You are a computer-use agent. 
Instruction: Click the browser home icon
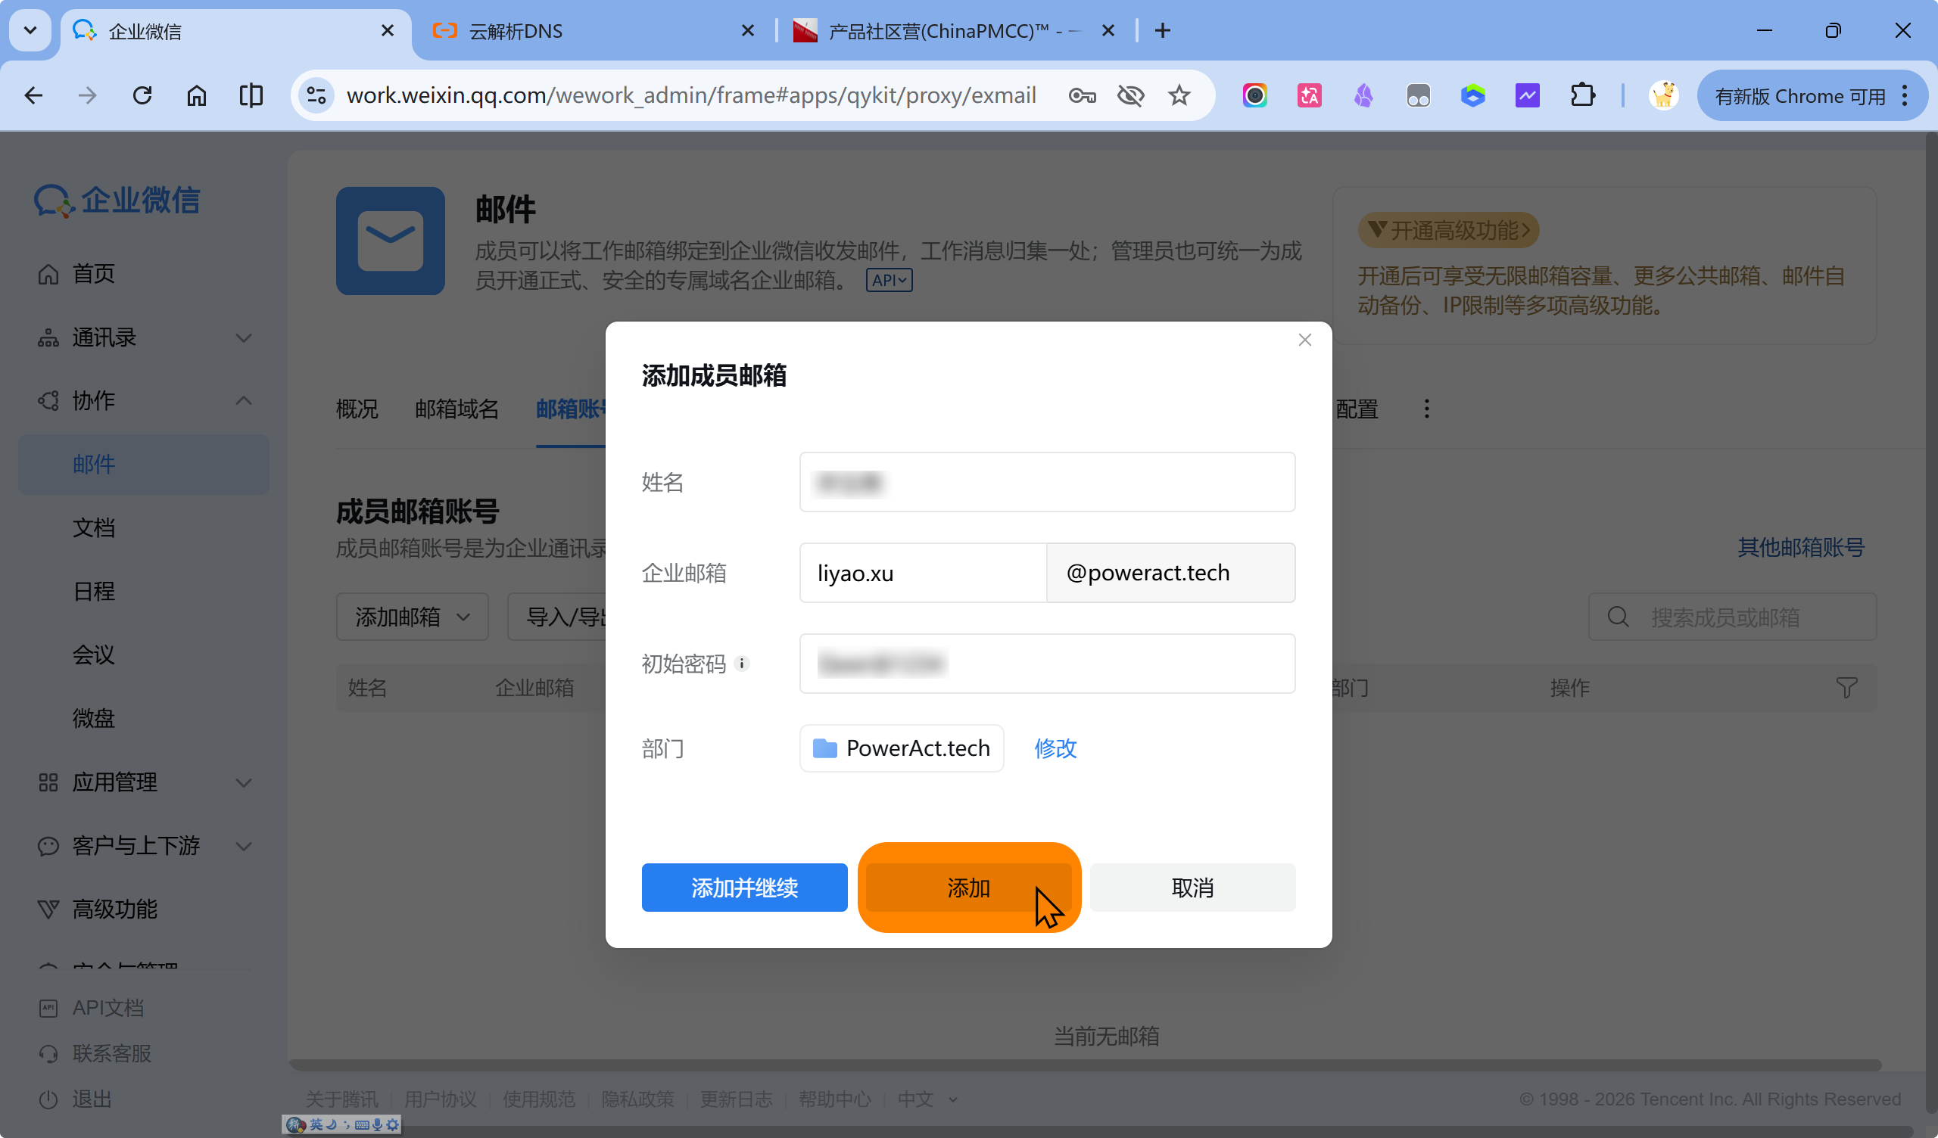point(197,95)
